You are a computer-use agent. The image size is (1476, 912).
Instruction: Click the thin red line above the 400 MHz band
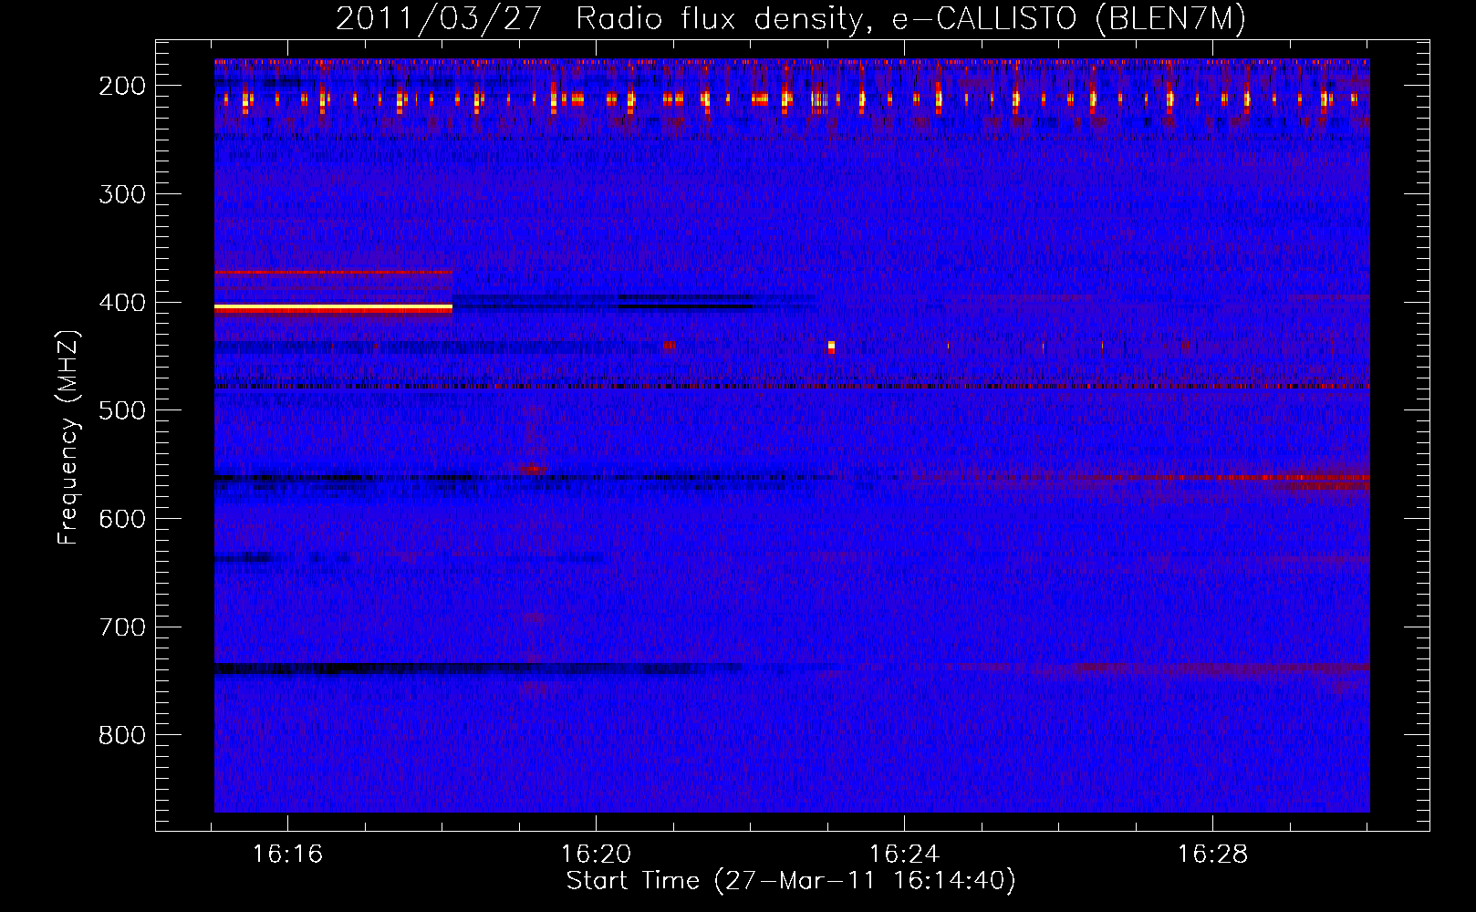333,272
